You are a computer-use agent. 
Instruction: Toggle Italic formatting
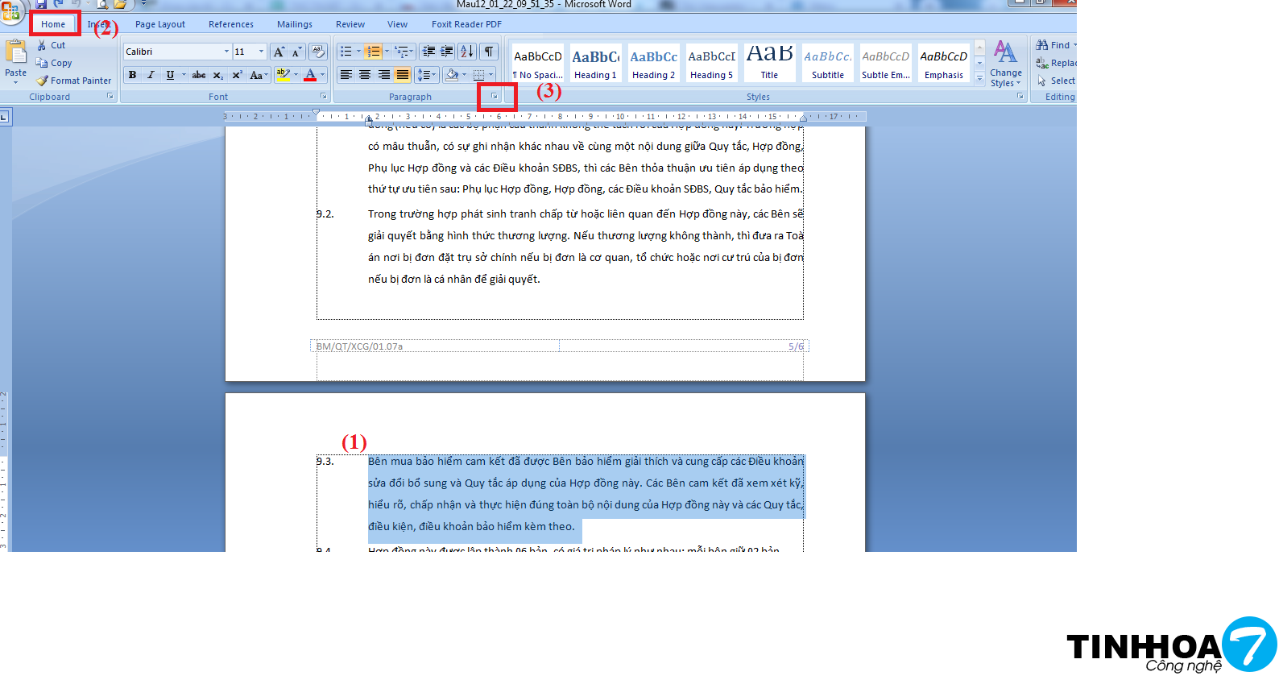[x=151, y=75]
